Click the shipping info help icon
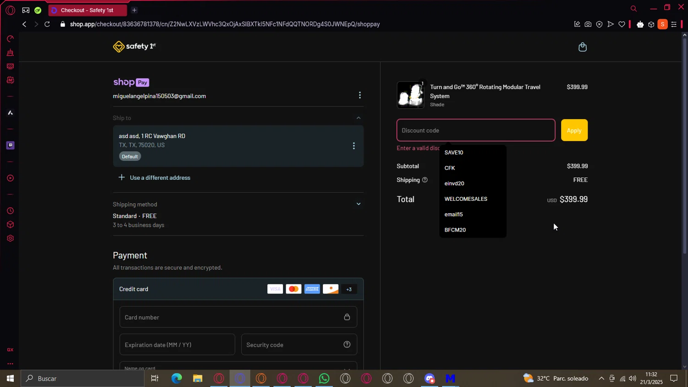688x387 pixels. 425,180
